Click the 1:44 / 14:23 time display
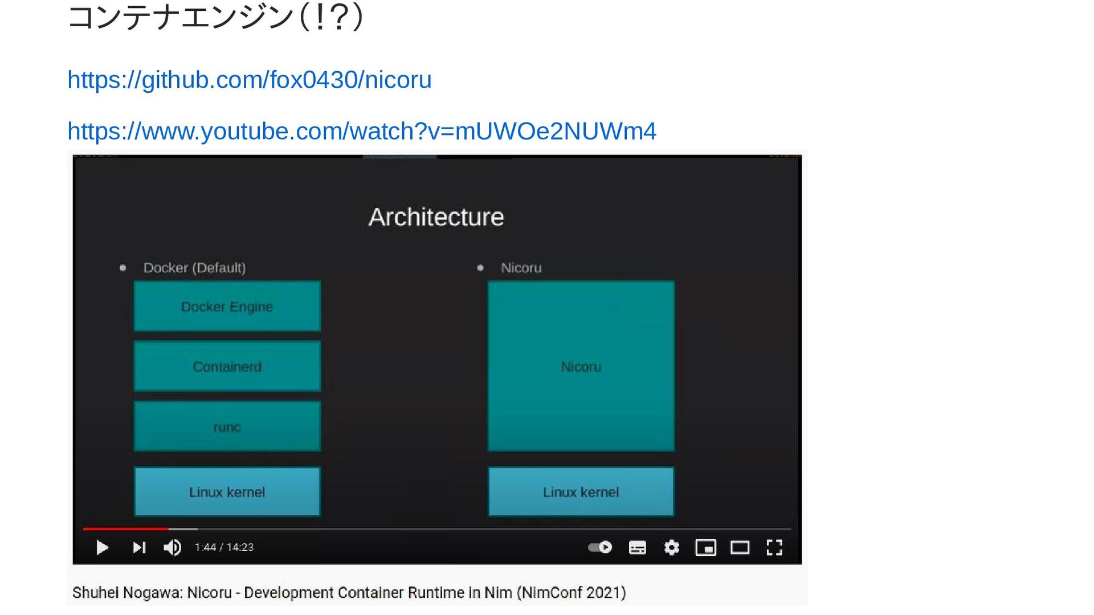The image size is (1094, 615). point(224,547)
